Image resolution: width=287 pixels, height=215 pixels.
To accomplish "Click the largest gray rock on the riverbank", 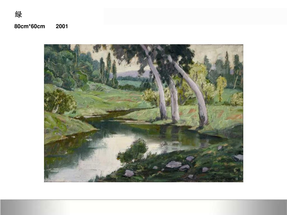I will pos(173,165).
